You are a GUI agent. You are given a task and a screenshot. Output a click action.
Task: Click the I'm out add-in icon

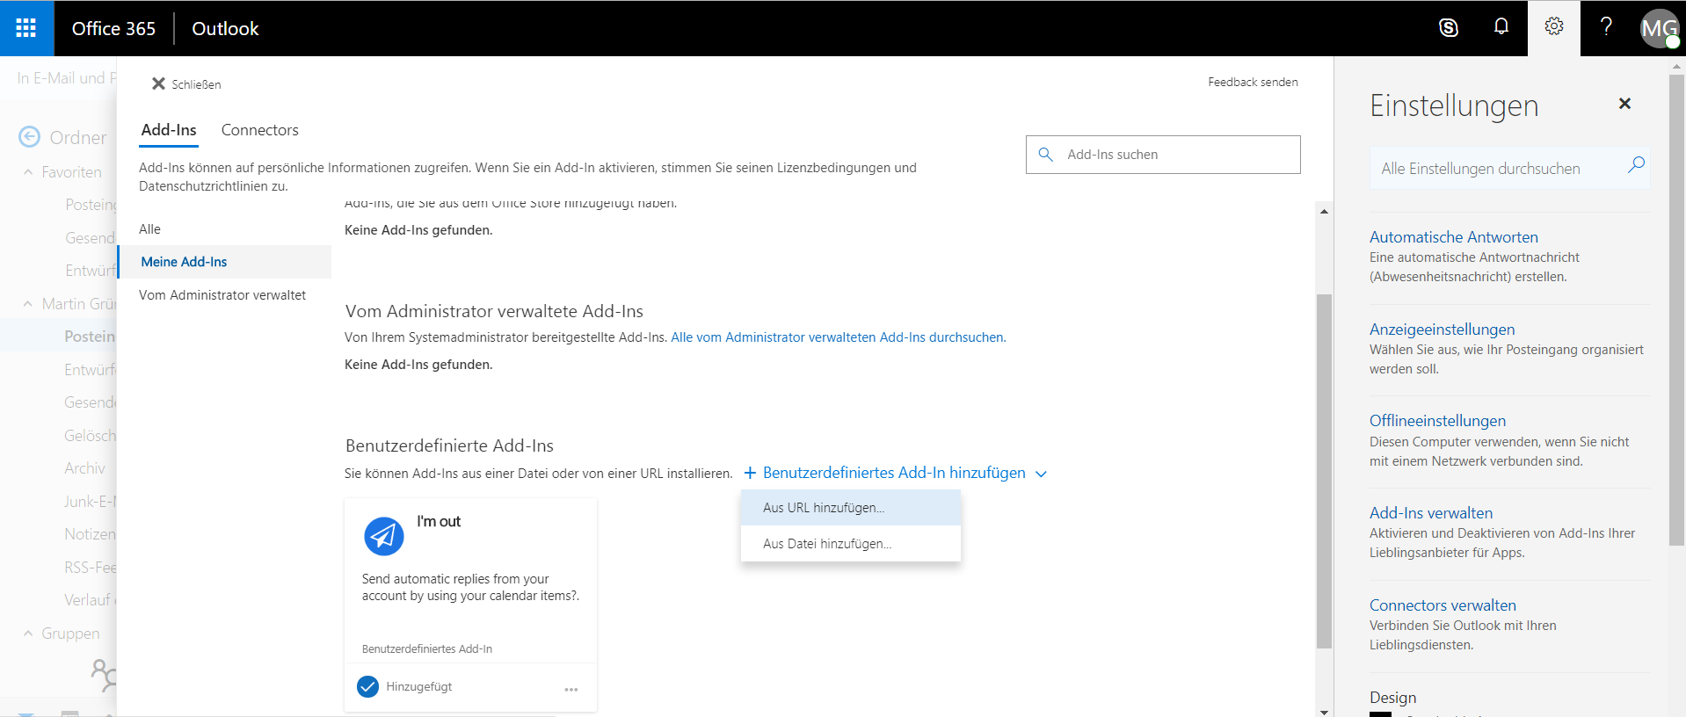[x=383, y=536]
